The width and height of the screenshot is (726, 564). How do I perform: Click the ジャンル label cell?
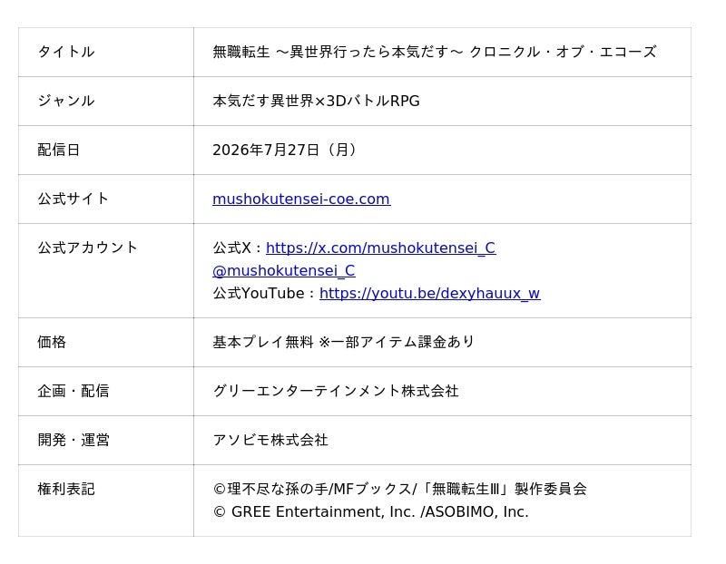(x=106, y=101)
